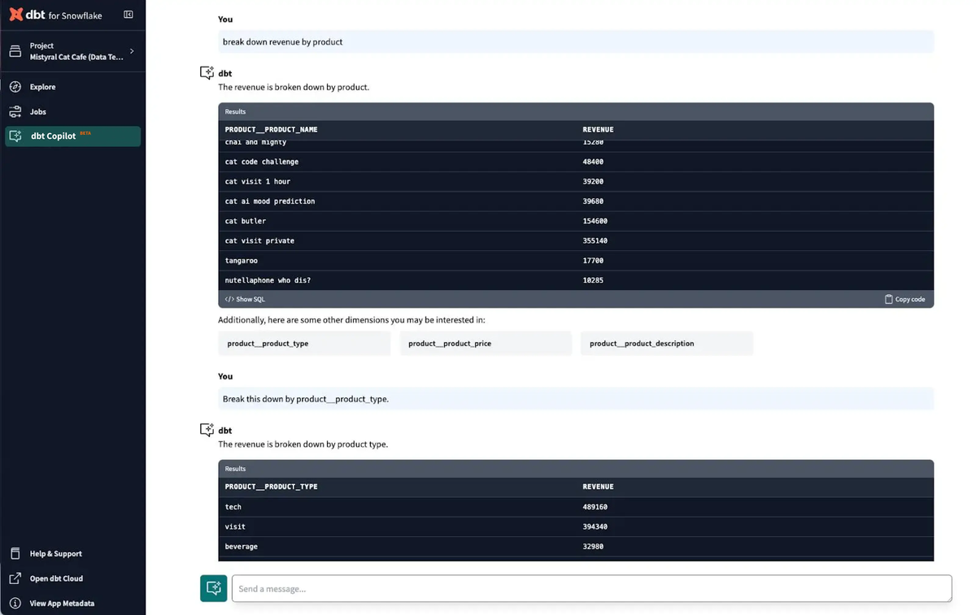Select the 'beverage' product type row
This screenshot has height=615, width=976.
click(x=576, y=547)
